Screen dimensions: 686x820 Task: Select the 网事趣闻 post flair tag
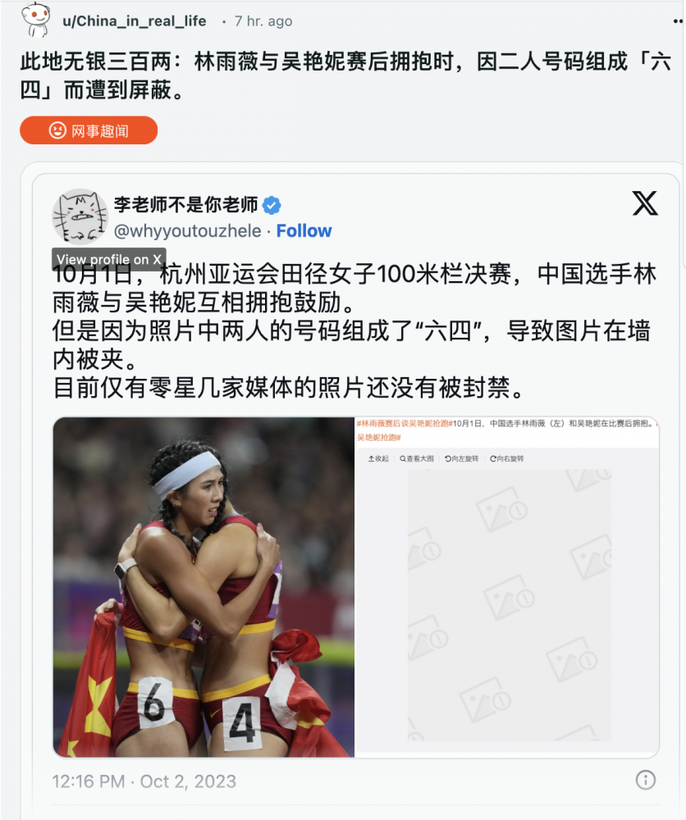point(89,130)
